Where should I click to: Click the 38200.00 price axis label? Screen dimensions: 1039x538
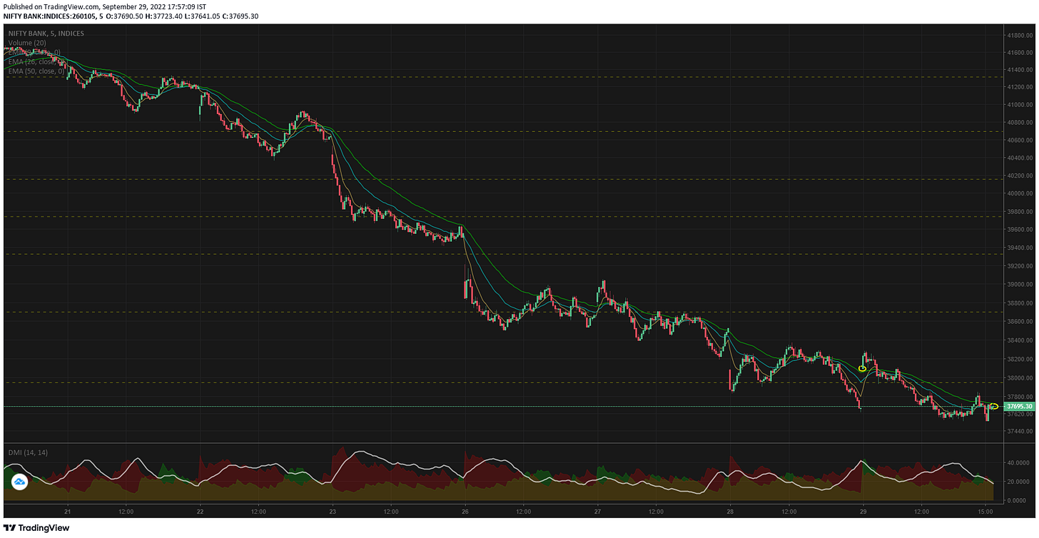[x=1019, y=360]
